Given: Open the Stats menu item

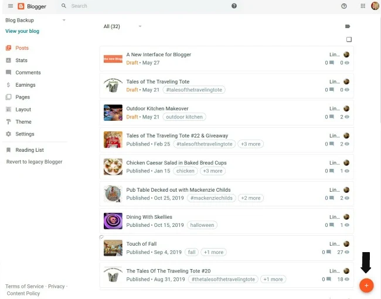Looking at the screenshot, I should pos(21,60).
